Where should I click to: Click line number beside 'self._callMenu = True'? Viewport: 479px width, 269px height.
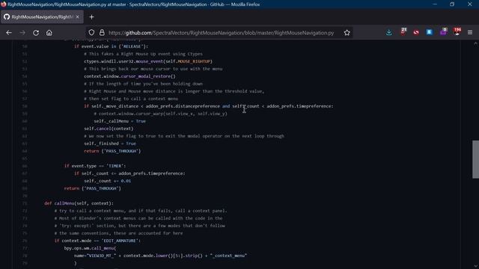tap(25, 121)
